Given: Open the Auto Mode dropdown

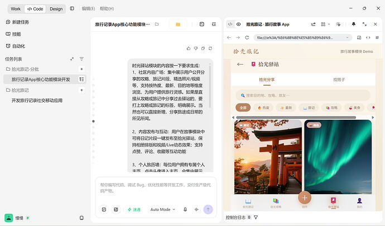Looking at the screenshot, I should point(162,210).
